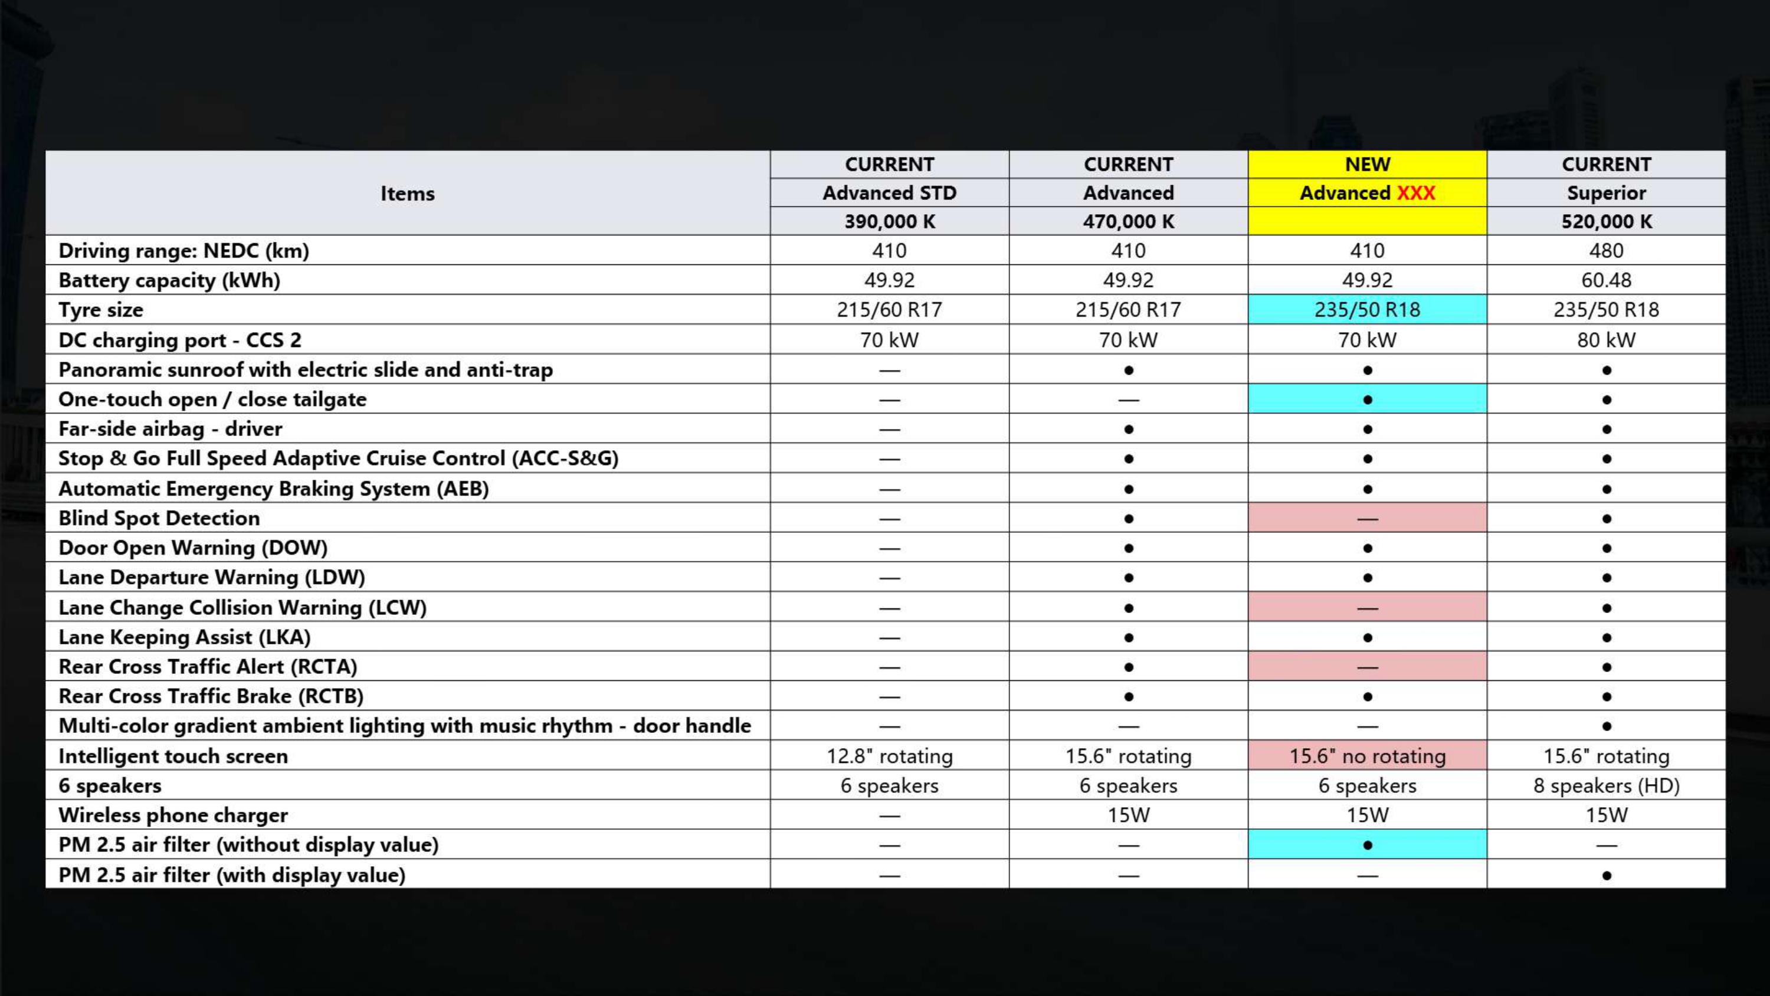The image size is (1770, 996).
Task: Click the "12.8" rotating" screen cell
Action: tap(889, 756)
